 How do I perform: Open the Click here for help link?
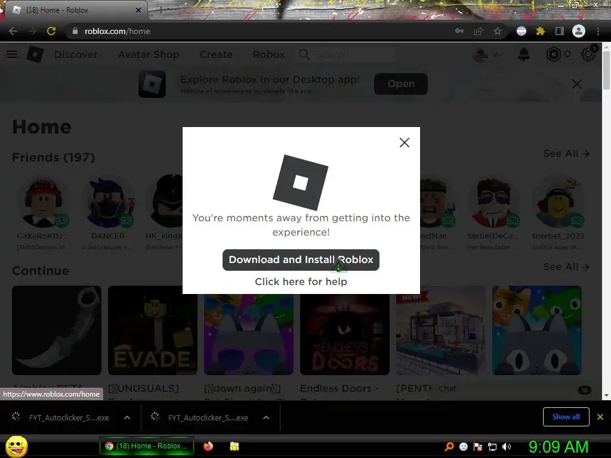(x=301, y=281)
